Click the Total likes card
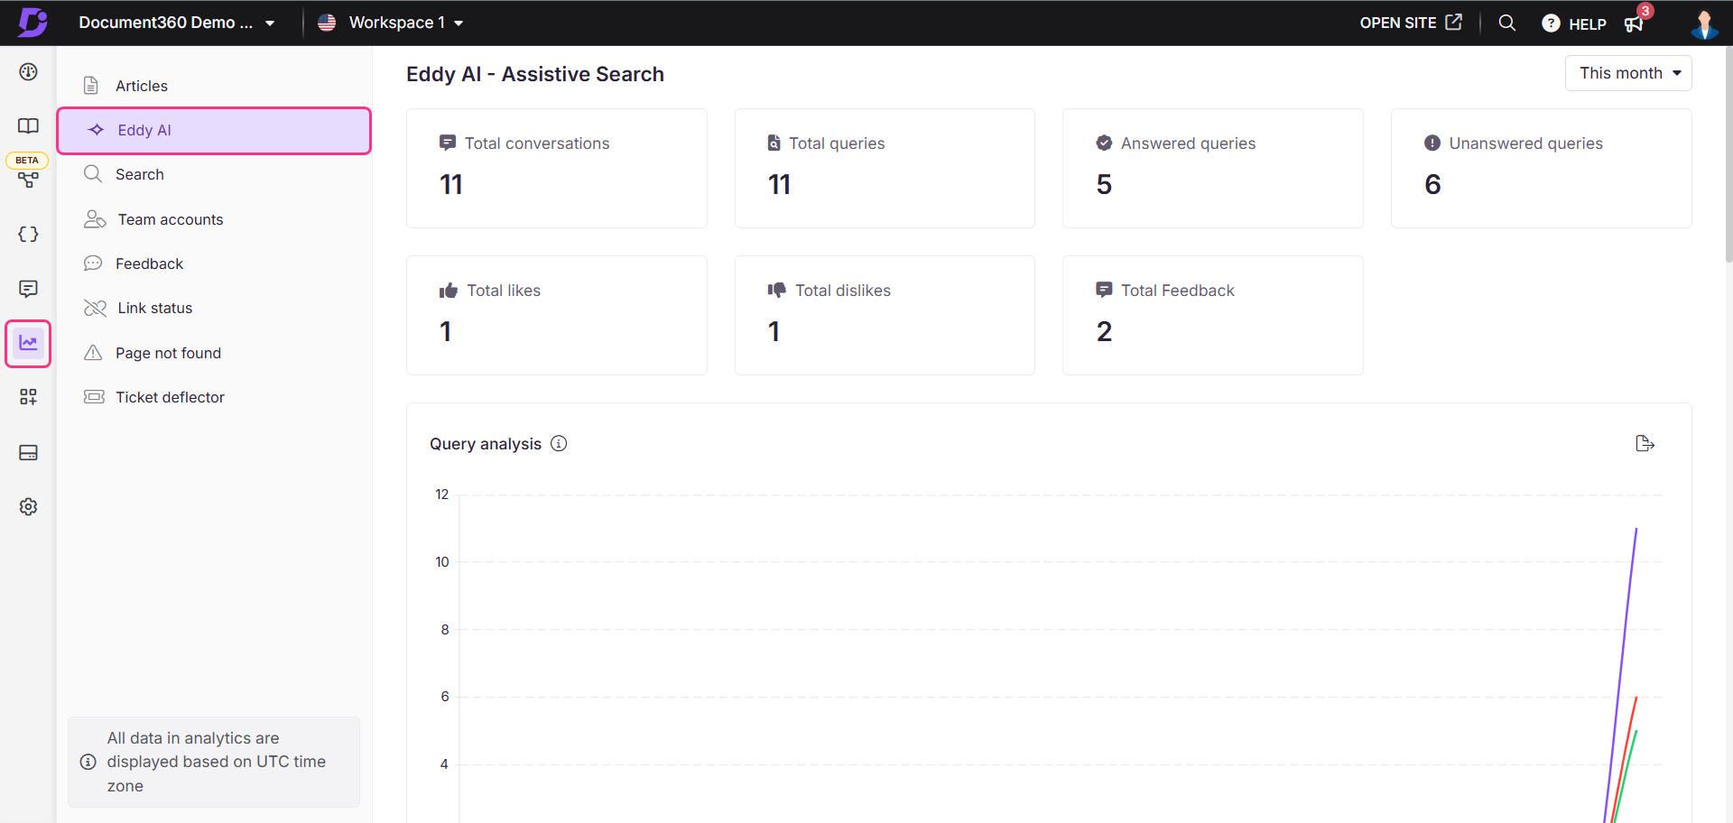This screenshot has width=1733, height=823. [x=557, y=315]
